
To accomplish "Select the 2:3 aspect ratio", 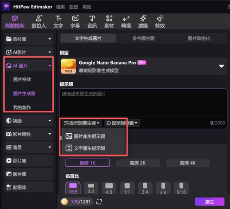I will [163, 188].
